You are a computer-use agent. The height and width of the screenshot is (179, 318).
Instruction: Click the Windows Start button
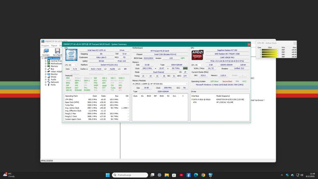108,175
